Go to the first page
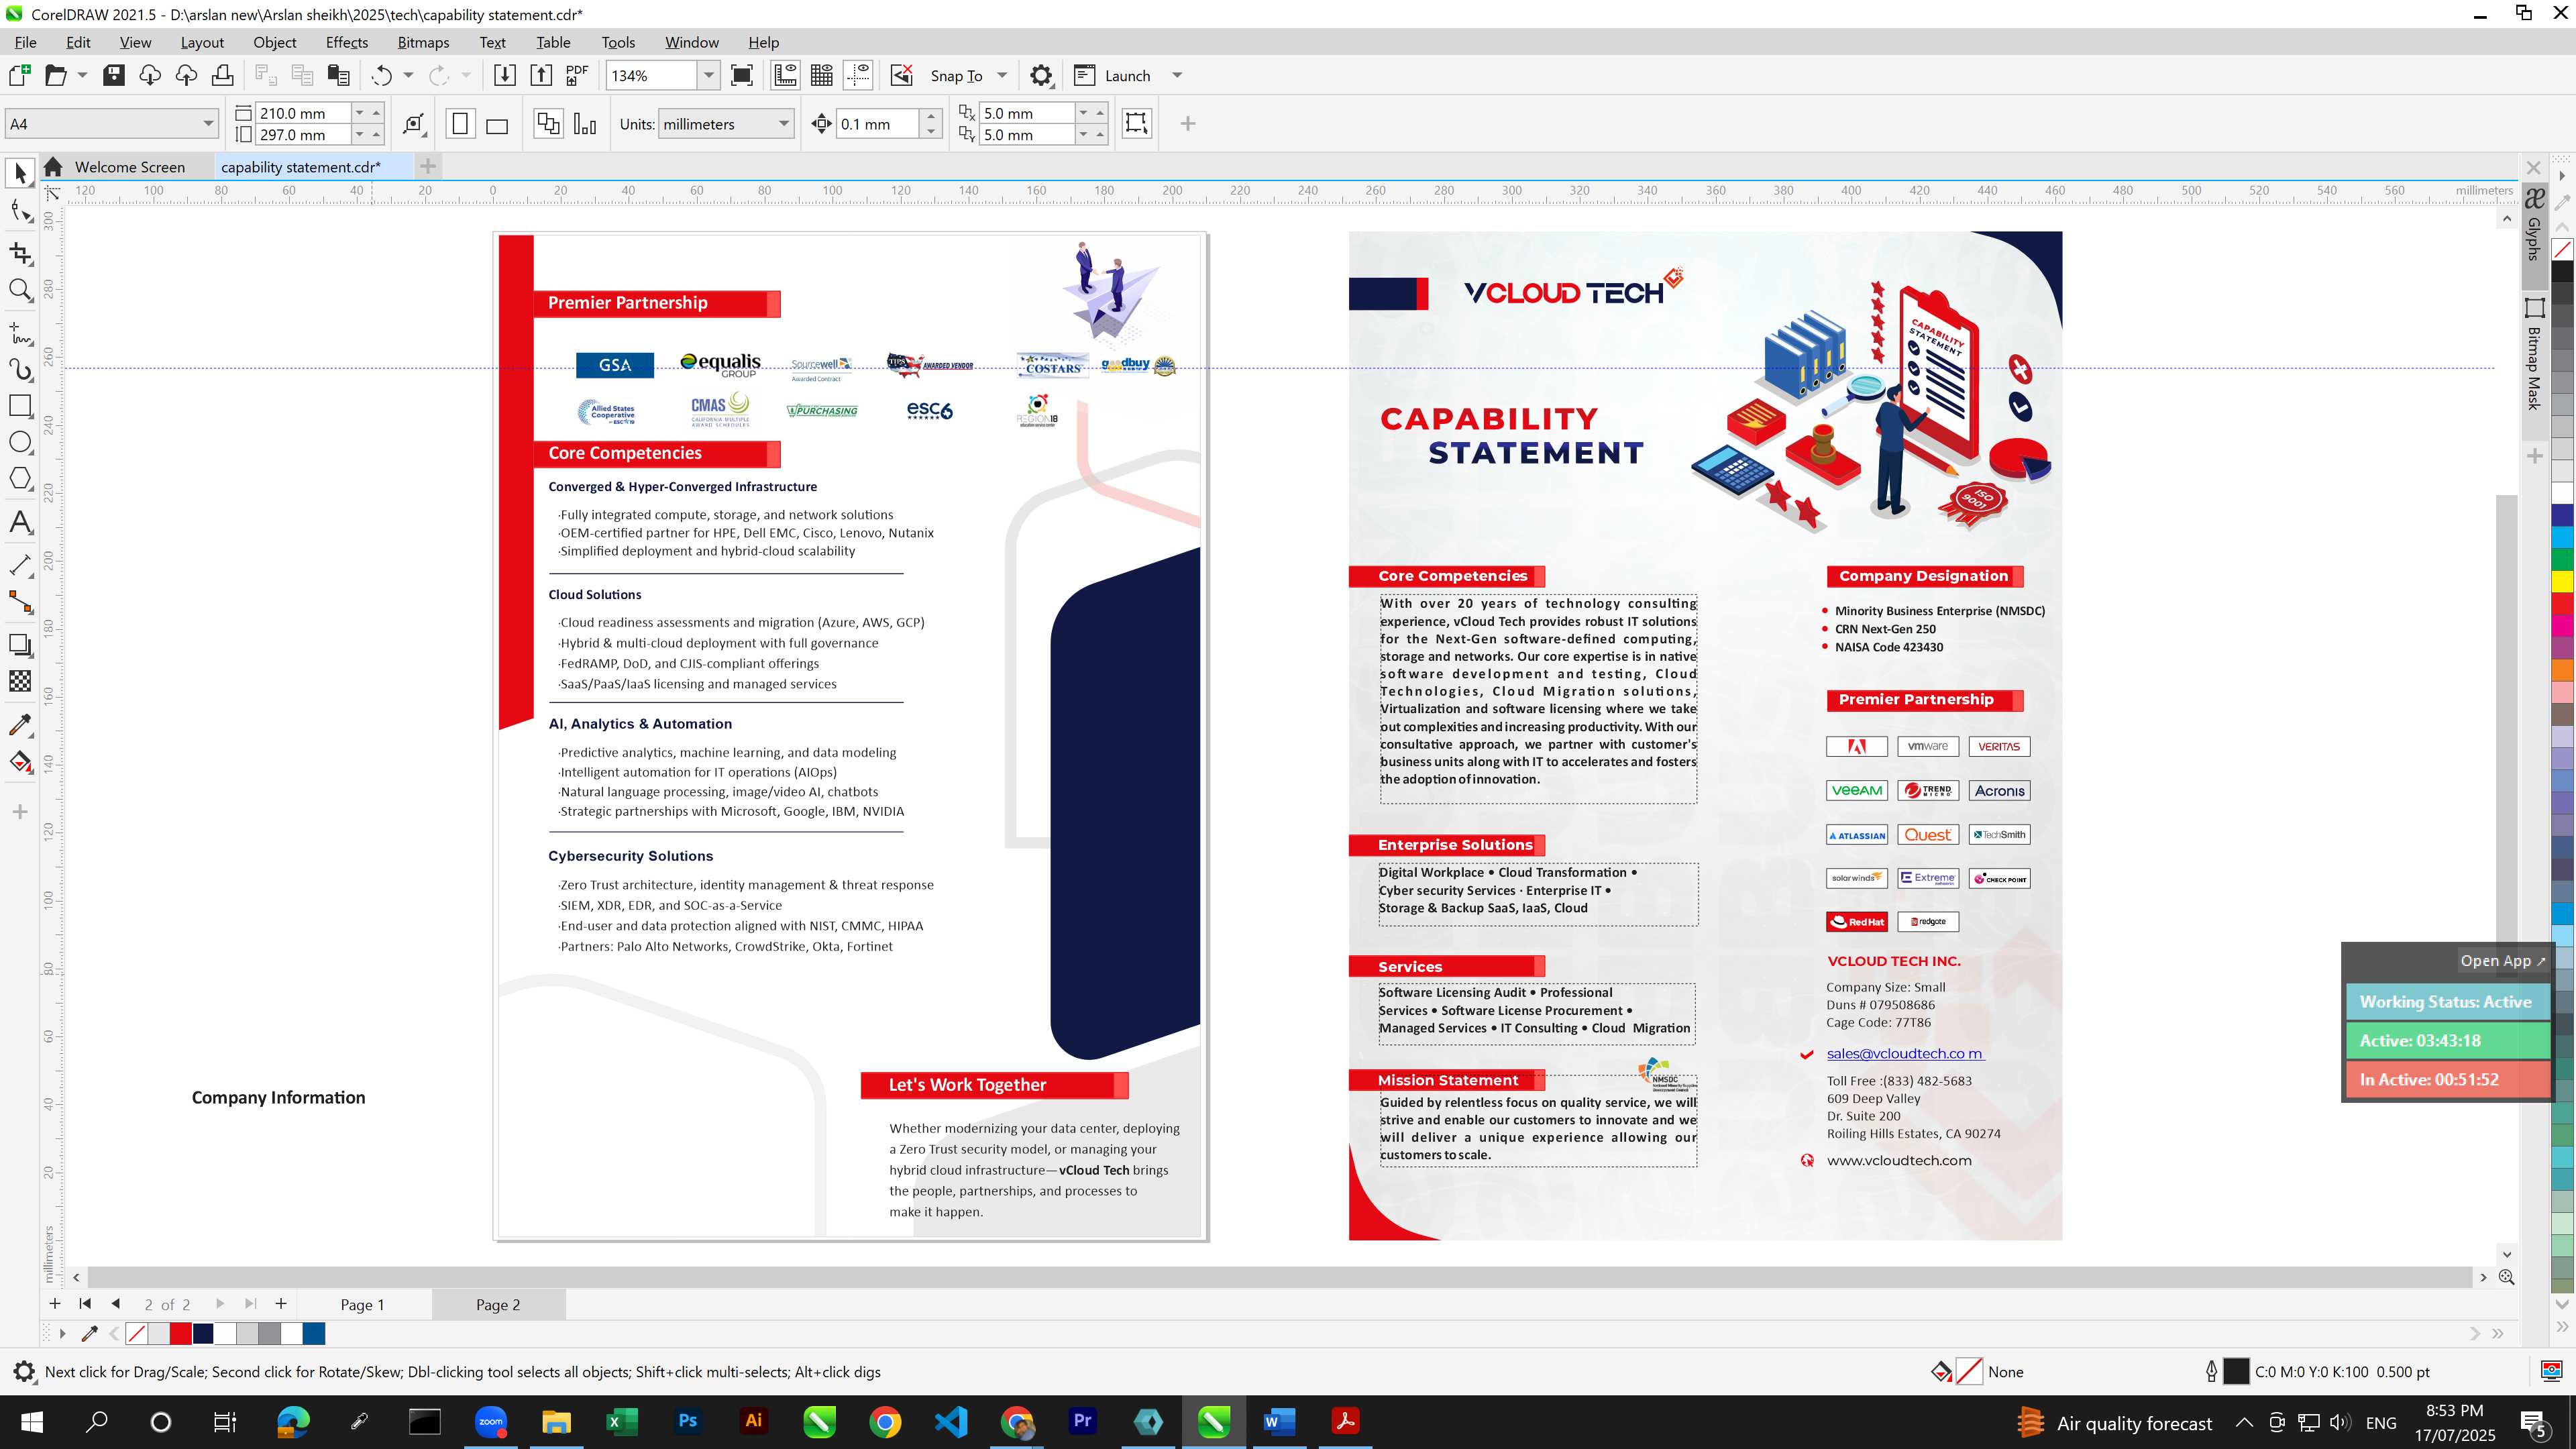The height and width of the screenshot is (1449, 2576). click(85, 1303)
